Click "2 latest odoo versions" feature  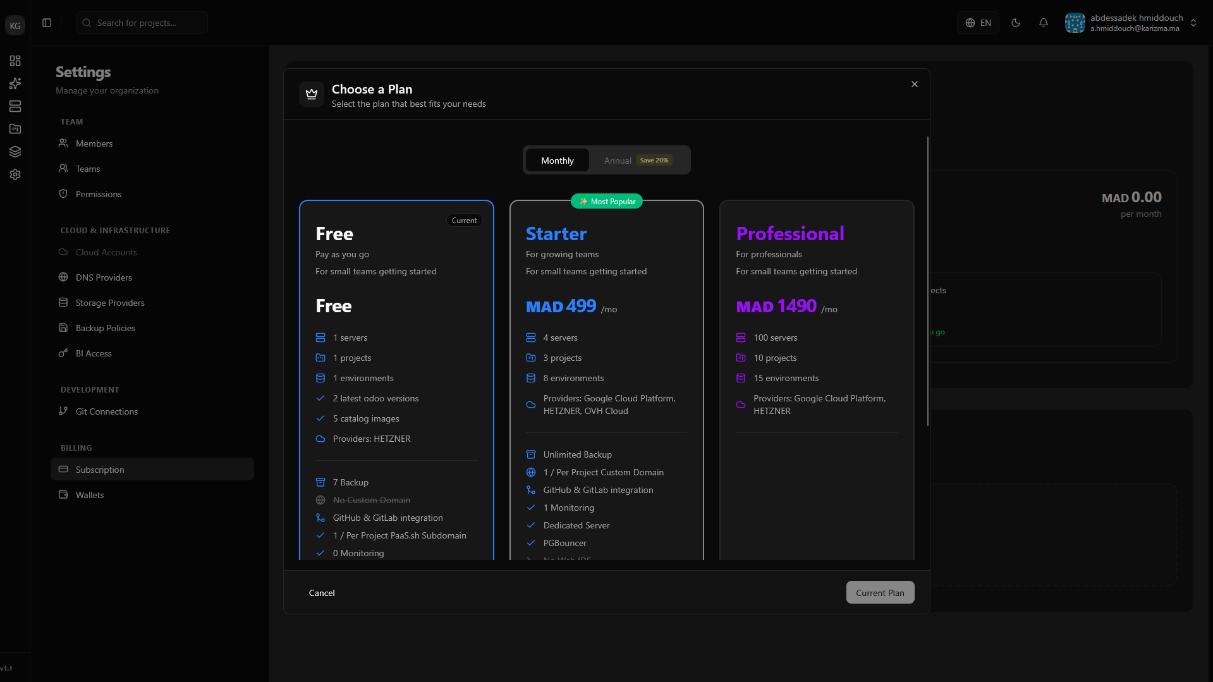tap(375, 398)
